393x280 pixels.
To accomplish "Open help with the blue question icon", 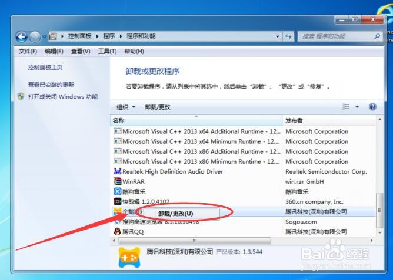I will pos(372,107).
